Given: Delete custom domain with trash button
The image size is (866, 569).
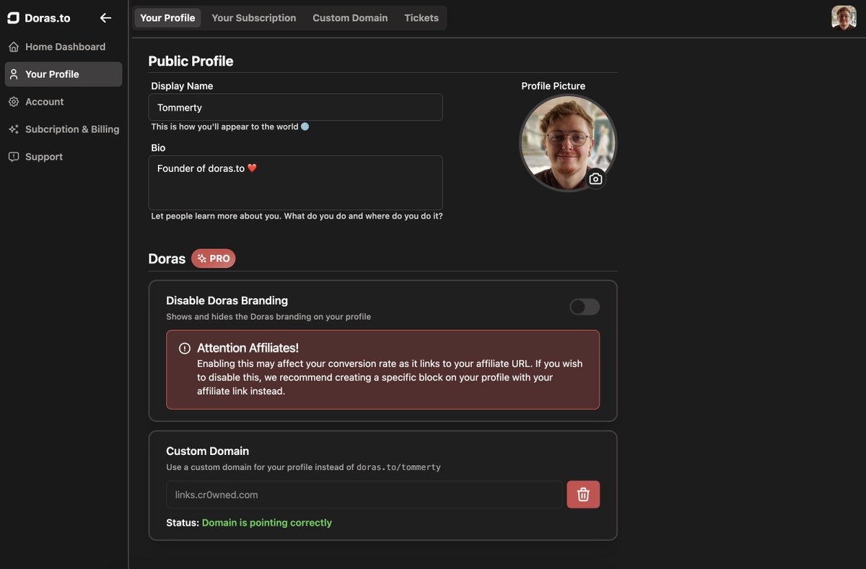Looking at the screenshot, I should pos(583,495).
